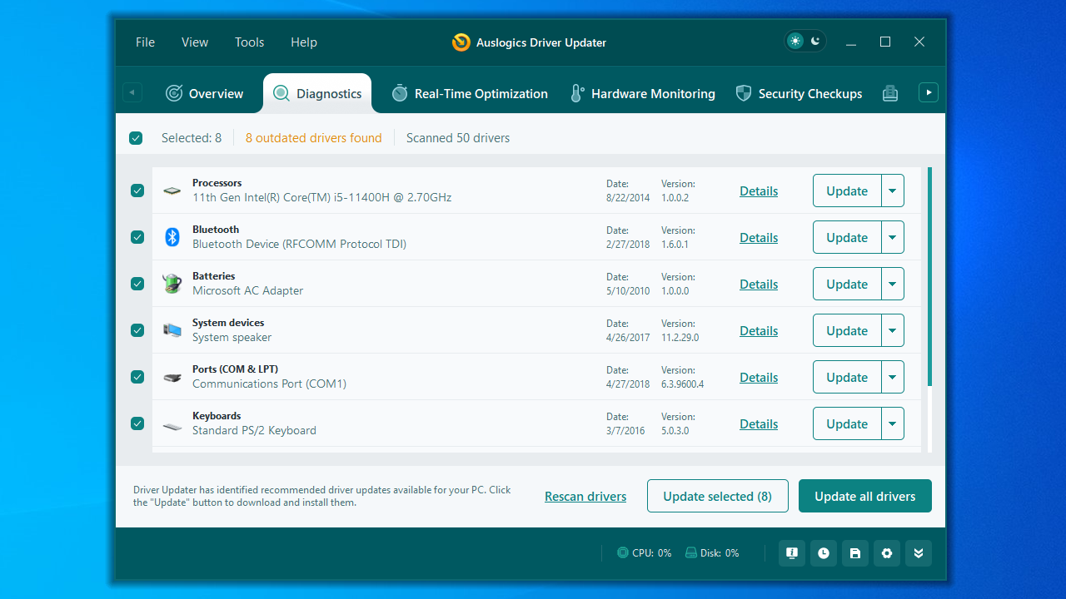1066x599 pixels.
Task: Switch to the Hardware Monitoring tab
Action: point(642,93)
